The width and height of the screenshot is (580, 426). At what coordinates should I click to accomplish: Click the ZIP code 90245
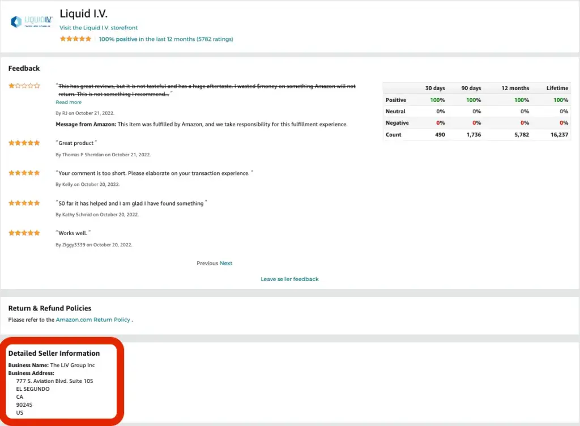coord(24,405)
